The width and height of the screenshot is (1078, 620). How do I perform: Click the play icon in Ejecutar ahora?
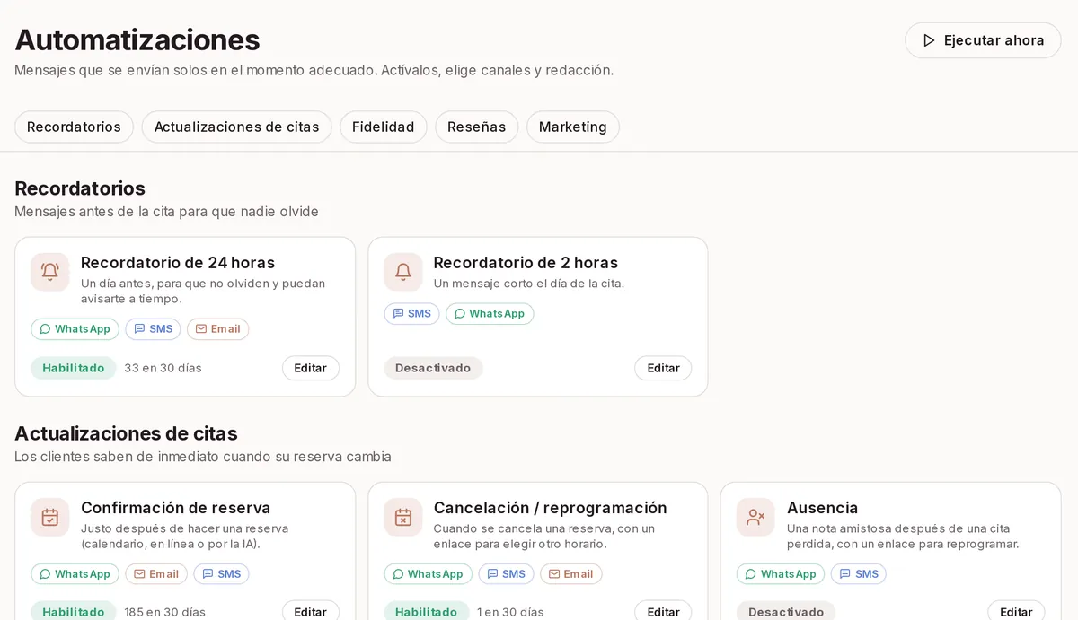pos(929,40)
